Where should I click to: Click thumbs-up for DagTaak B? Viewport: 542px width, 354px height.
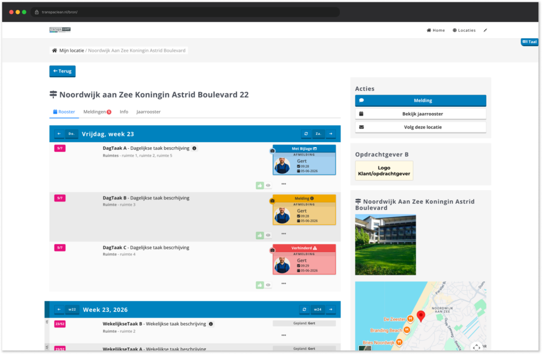(260, 235)
